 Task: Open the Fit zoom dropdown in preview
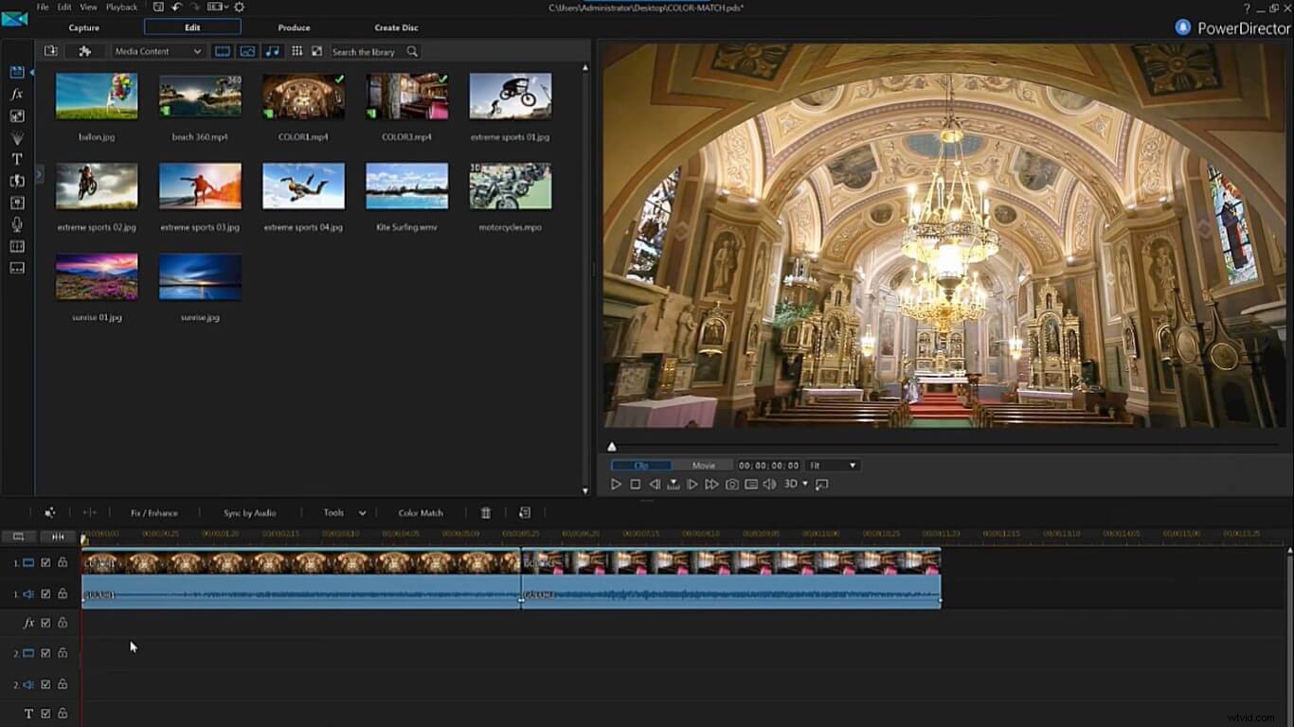coord(832,465)
